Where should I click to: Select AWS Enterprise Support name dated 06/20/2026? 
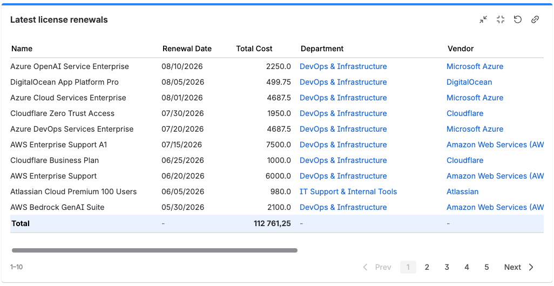tap(53, 176)
